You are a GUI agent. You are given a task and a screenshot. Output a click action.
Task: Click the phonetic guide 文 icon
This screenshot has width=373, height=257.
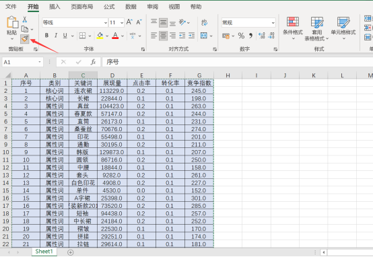133,36
